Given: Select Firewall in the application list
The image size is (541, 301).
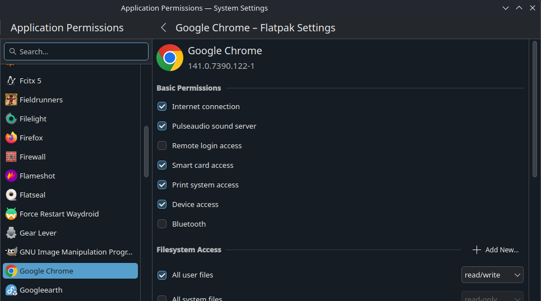Looking at the screenshot, I should [33, 157].
